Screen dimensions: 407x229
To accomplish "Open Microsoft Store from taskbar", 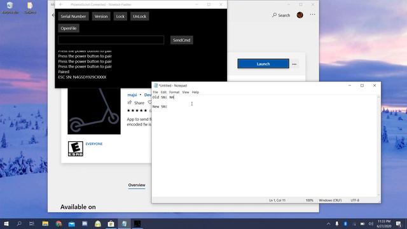I will coord(111,223).
